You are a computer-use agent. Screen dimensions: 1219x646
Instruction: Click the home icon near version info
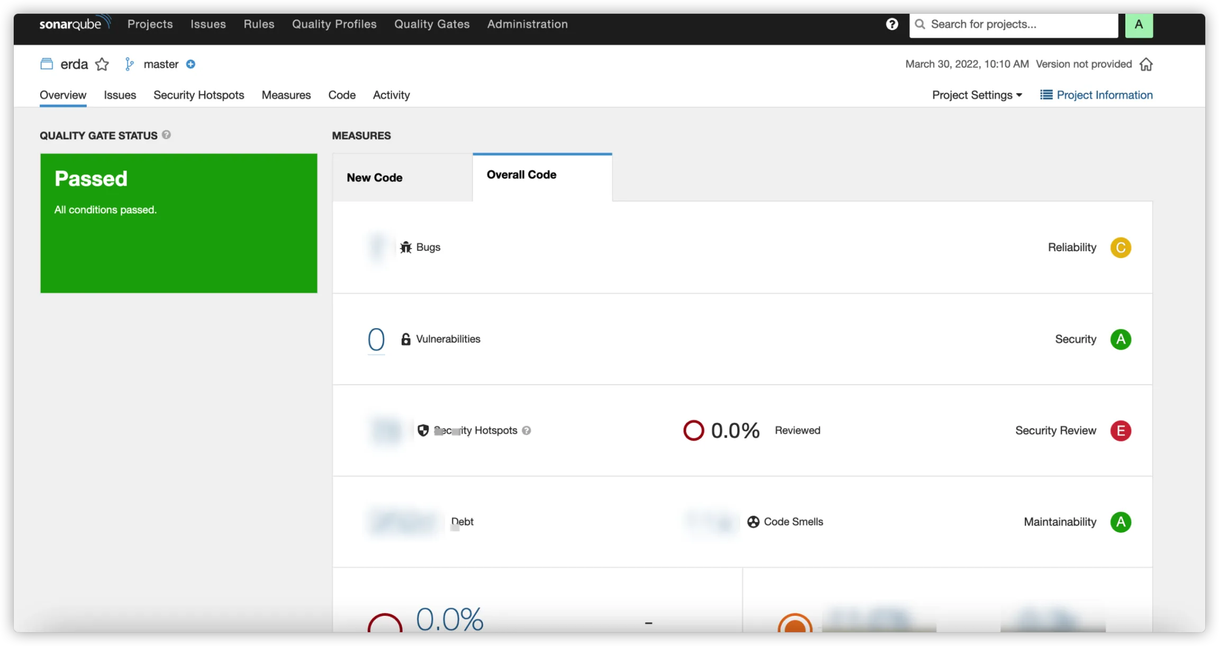click(1146, 64)
